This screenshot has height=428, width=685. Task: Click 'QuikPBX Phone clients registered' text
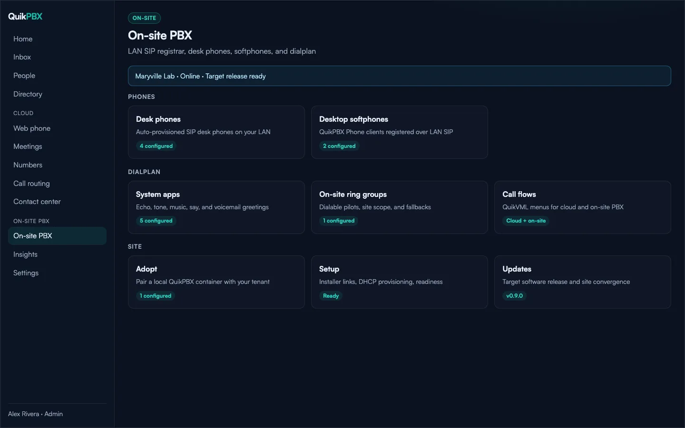[x=386, y=132]
